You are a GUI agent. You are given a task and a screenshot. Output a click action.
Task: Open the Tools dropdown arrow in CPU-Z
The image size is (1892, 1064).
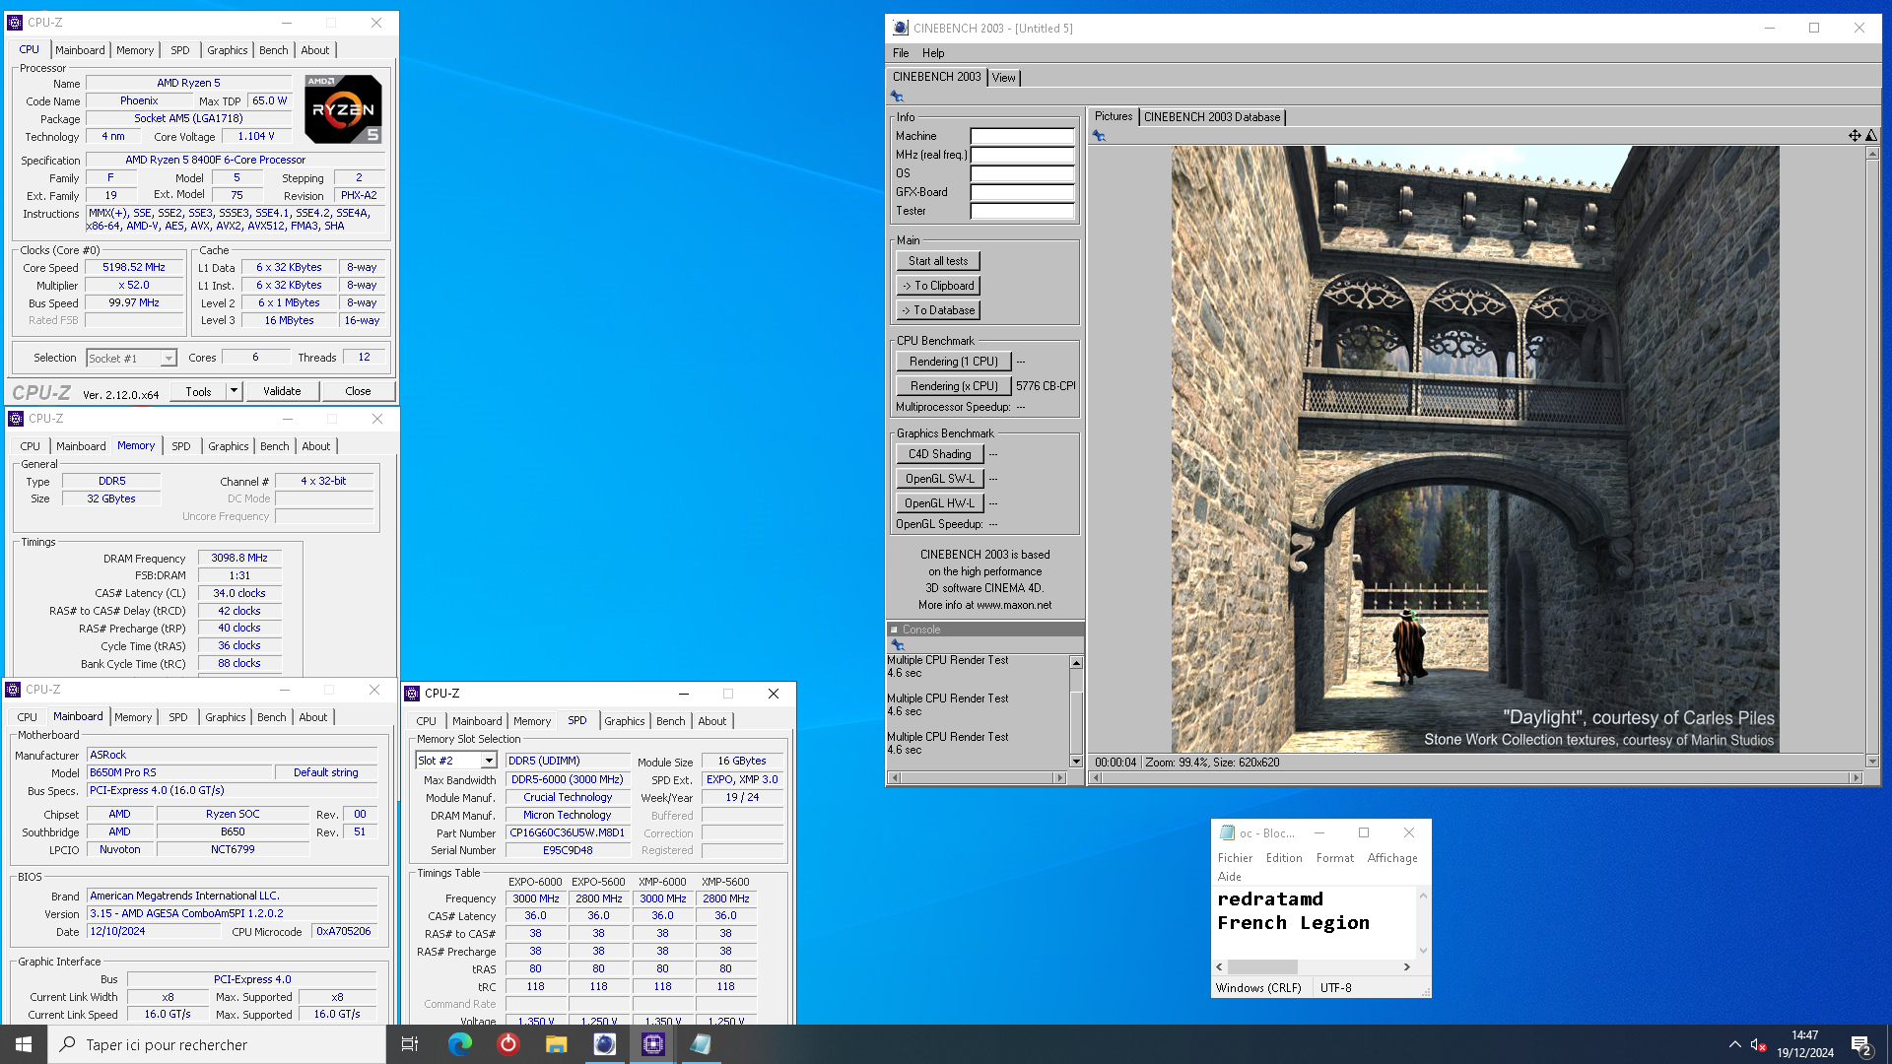coord(234,391)
